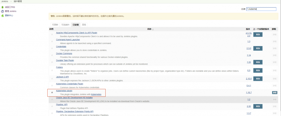Image resolution: width=281 pixels, height=116 pixels.
Task: Toggle the Apache HttpComponents Client enabled checkbox
Action: [52, 35]
